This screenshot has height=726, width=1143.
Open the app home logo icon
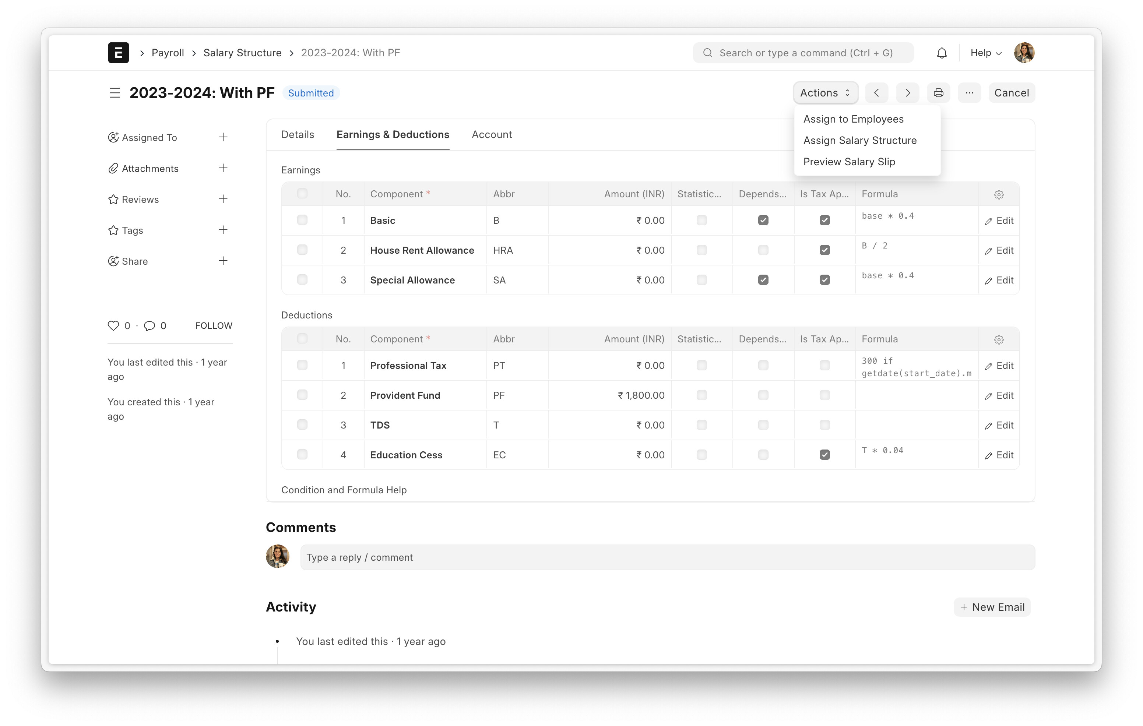[118, 53]
